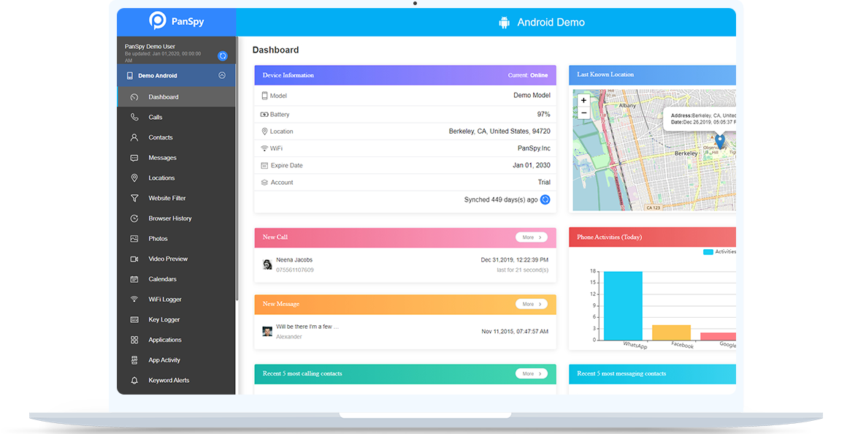Image resolution: width=858 pixels, height=434 pixels.
Task: Click the Expire Date calendar icon
Action: tap(265, 165)
